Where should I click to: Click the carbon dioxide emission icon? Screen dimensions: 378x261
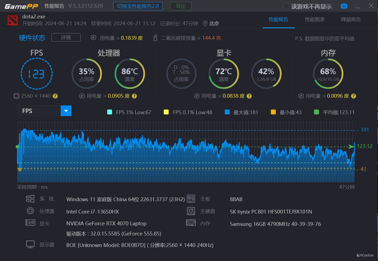(155, 38)
